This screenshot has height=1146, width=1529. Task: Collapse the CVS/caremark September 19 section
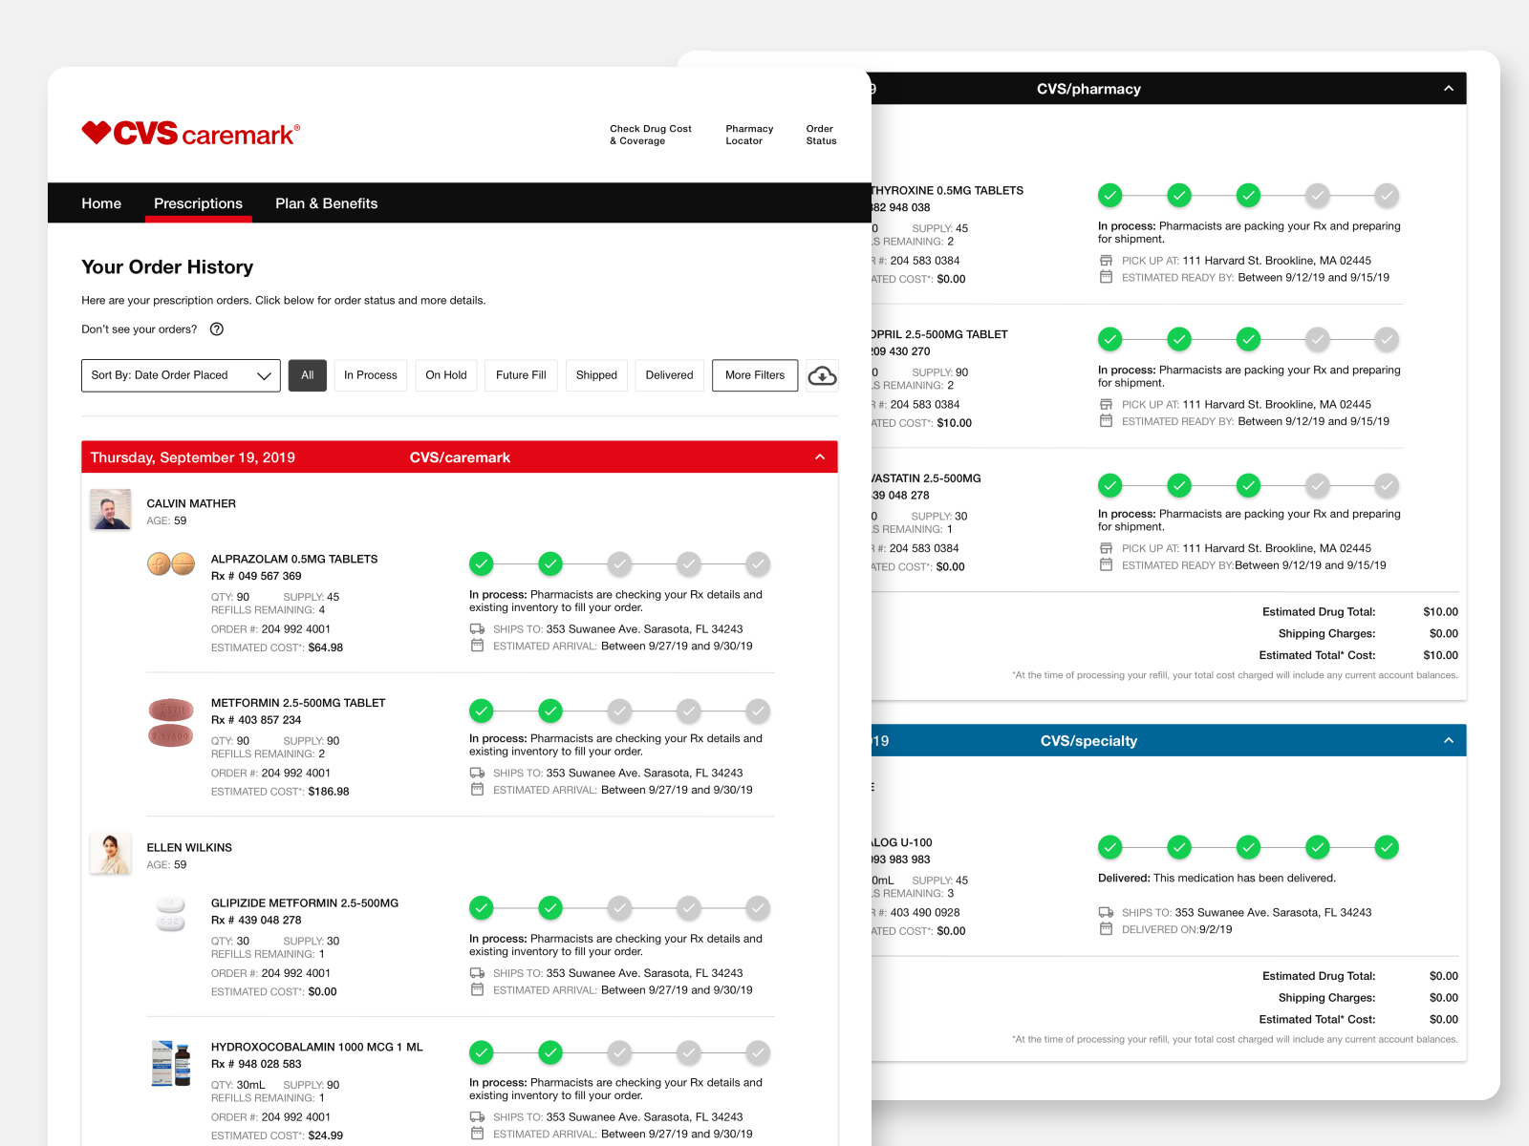(x=820, y=457)
